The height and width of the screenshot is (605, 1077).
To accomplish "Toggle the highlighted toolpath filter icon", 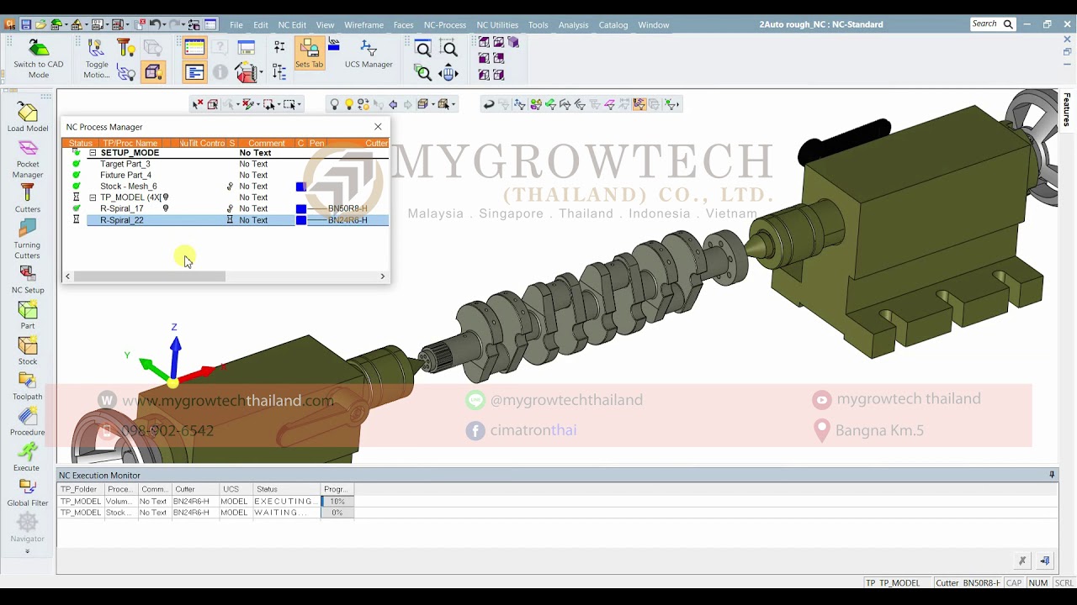I will 639,104.
